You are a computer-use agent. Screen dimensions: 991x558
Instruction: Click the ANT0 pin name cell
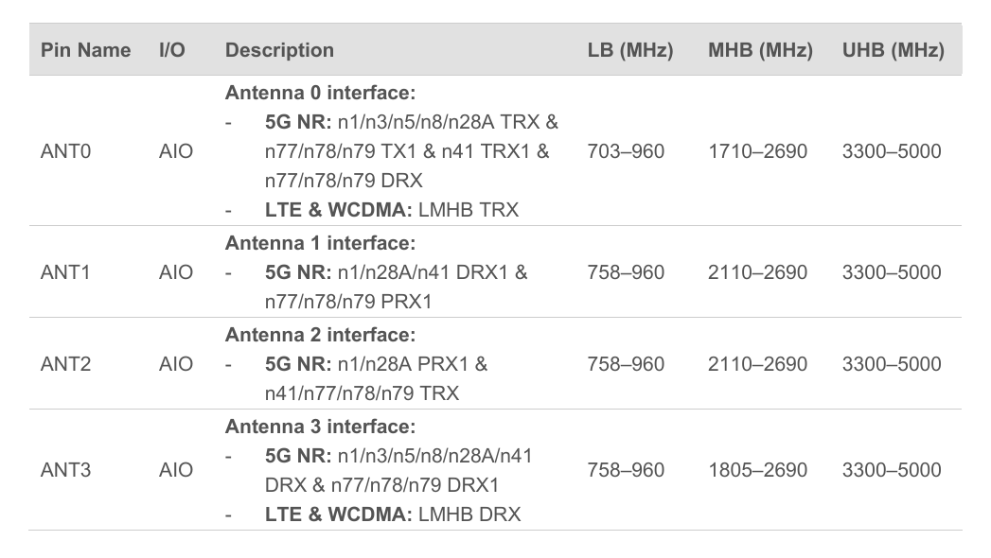65,151
